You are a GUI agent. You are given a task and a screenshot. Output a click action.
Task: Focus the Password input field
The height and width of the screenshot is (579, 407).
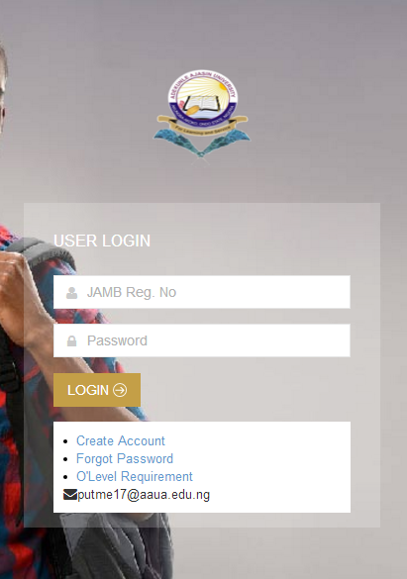202,340
